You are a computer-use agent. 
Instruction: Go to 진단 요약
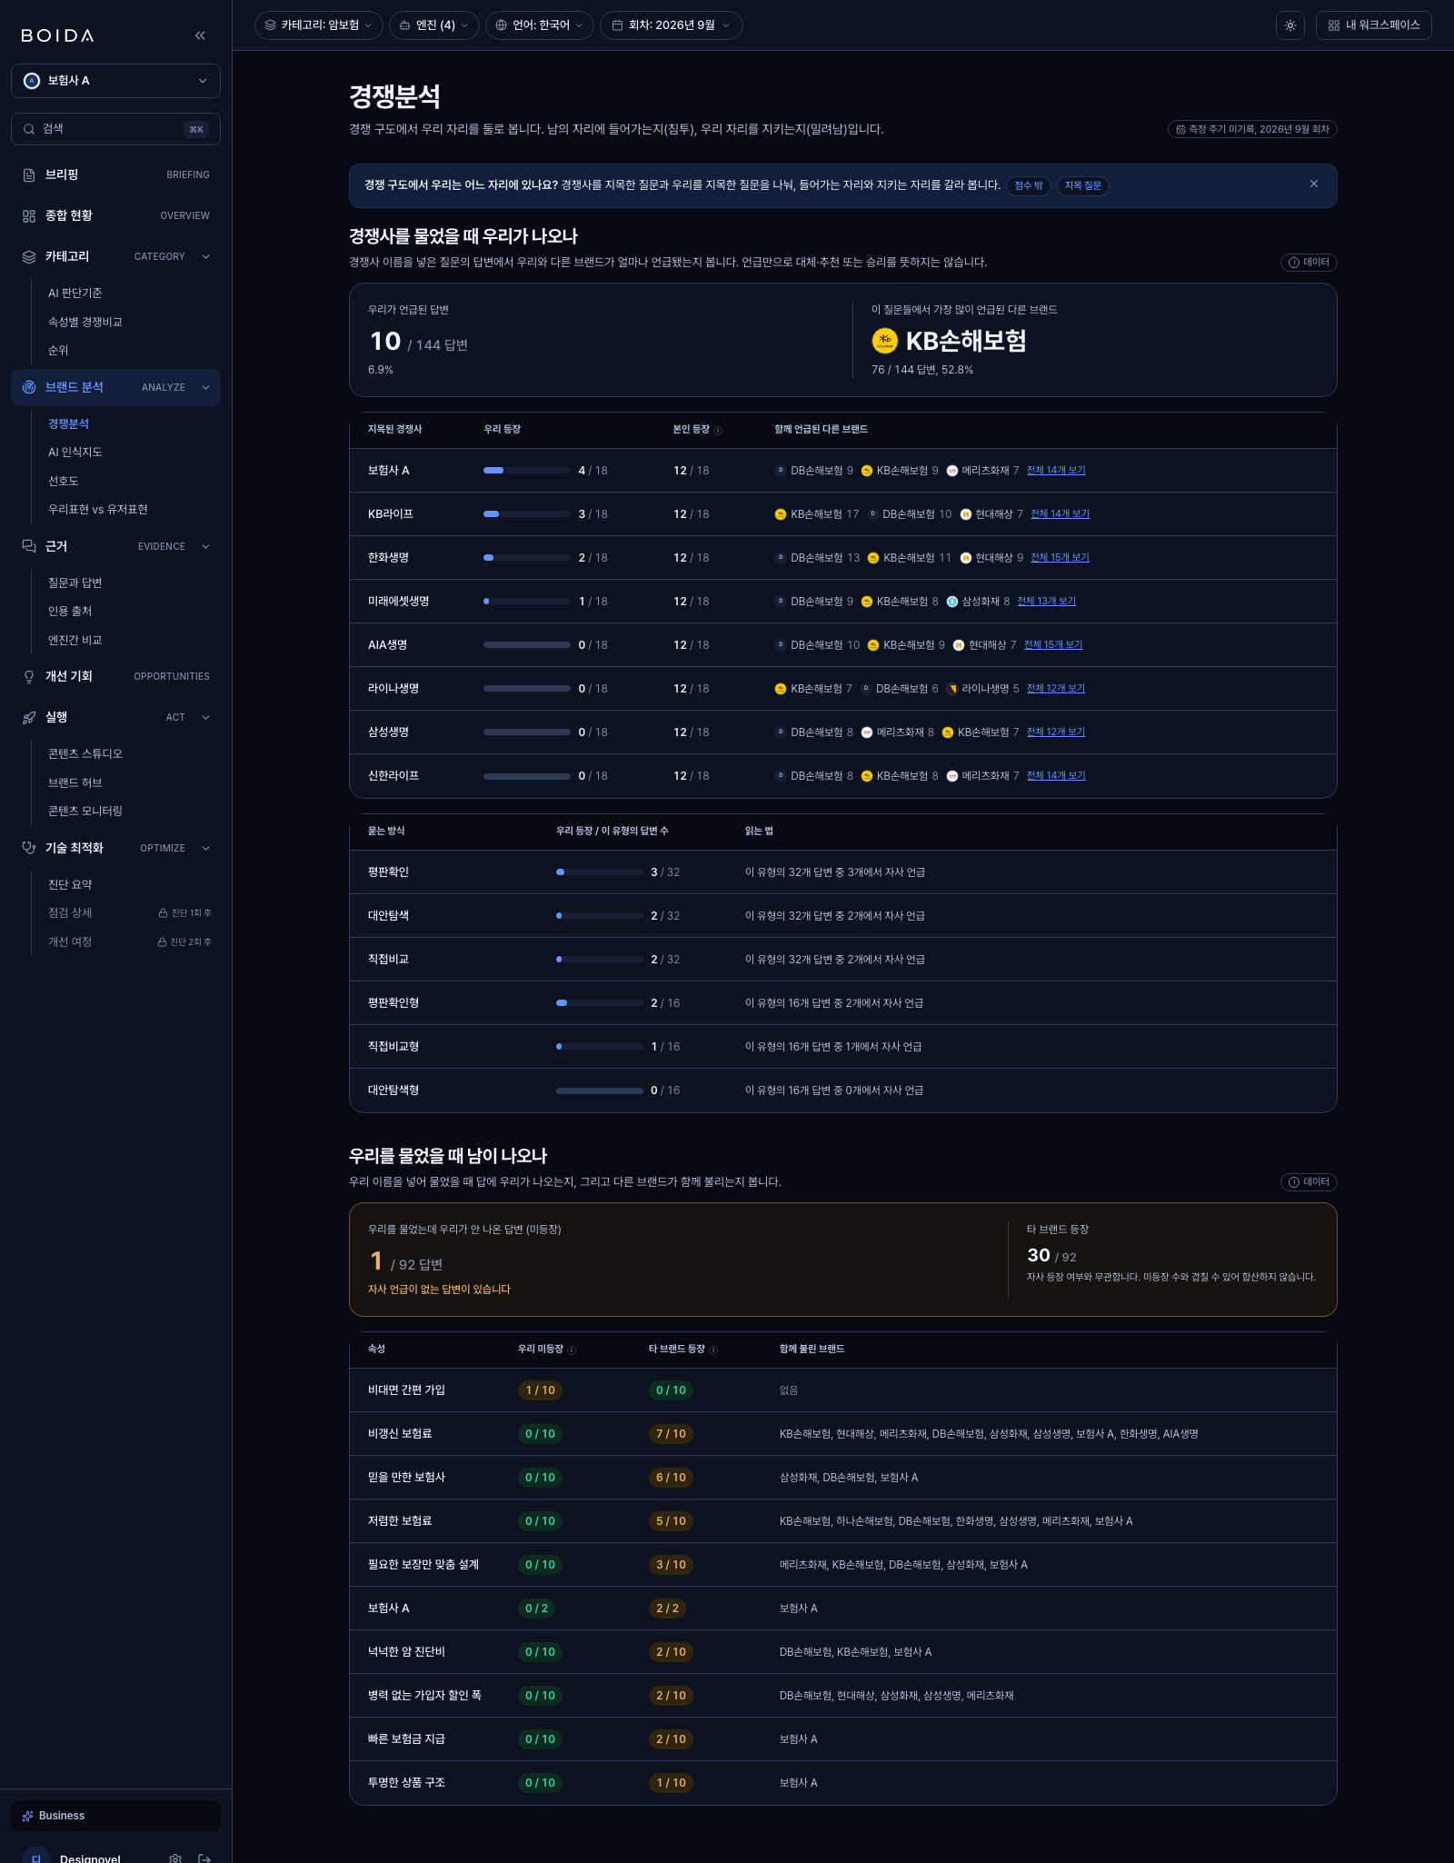tap(70, 884)
